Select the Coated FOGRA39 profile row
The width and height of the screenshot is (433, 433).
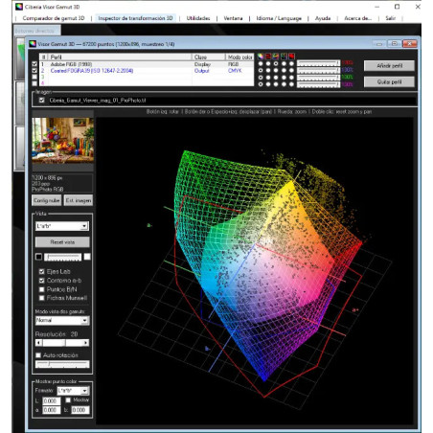point(147,70)
